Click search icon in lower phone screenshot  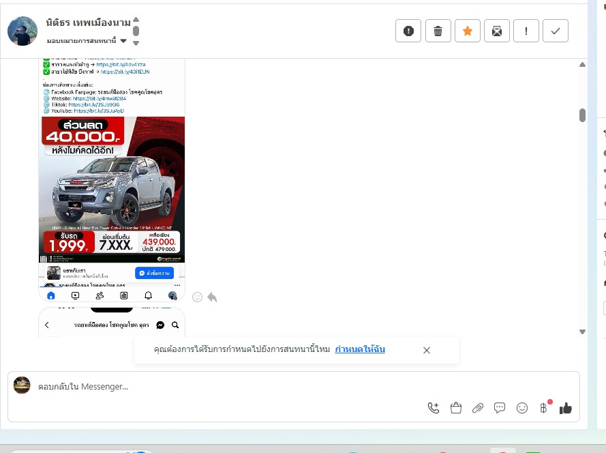point(175,325)
